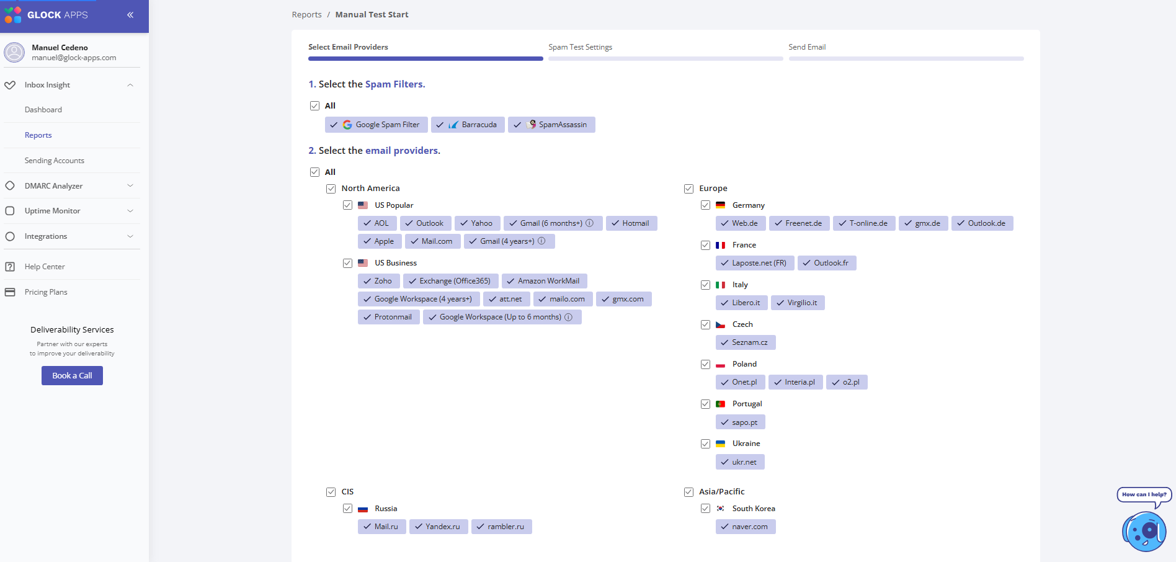Click the user avatar icon
This screenshot has height=562, width=1176.
14,52
